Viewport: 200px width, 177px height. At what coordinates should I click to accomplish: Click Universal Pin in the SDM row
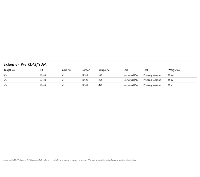130,80
